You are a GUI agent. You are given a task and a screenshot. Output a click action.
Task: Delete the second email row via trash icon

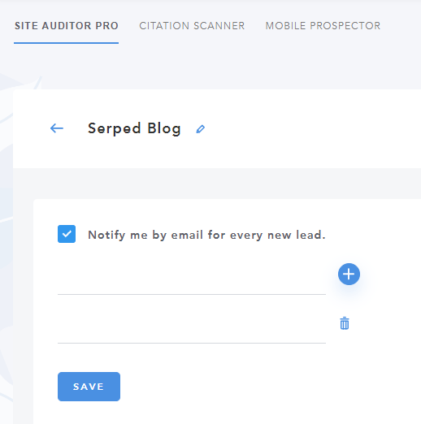pyautogui.click(x=345, y=323)
